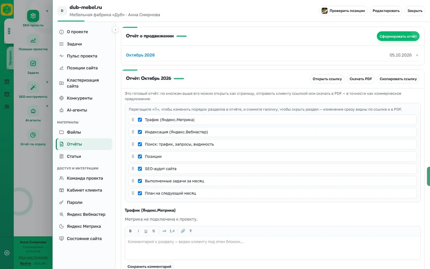Click the strikethrough formatting icon
Viewport: 430px width, 269px height.
pos(154,231)
